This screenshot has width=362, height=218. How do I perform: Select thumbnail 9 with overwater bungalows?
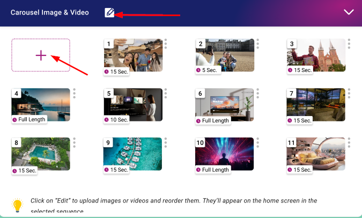tap(132, 154)
